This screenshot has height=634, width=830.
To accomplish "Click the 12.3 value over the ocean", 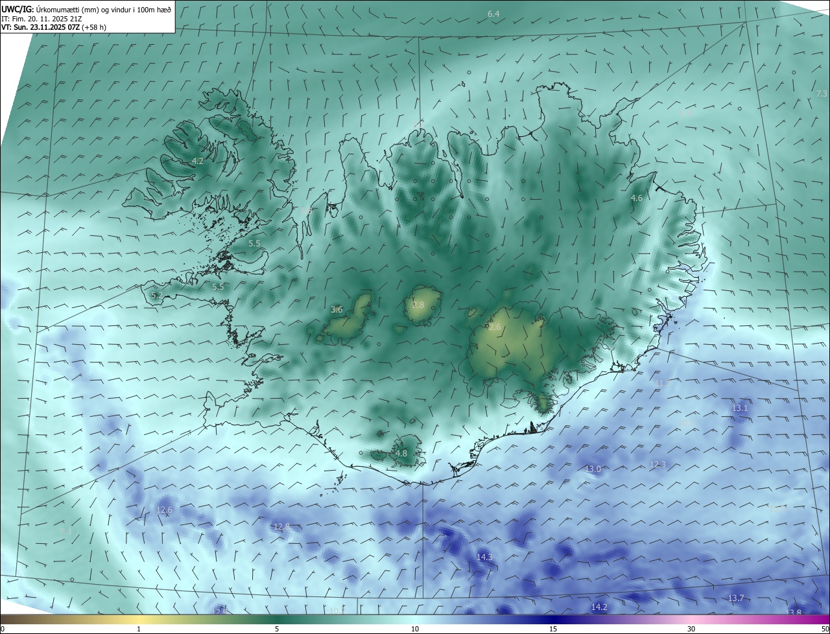I will (658, 464).
